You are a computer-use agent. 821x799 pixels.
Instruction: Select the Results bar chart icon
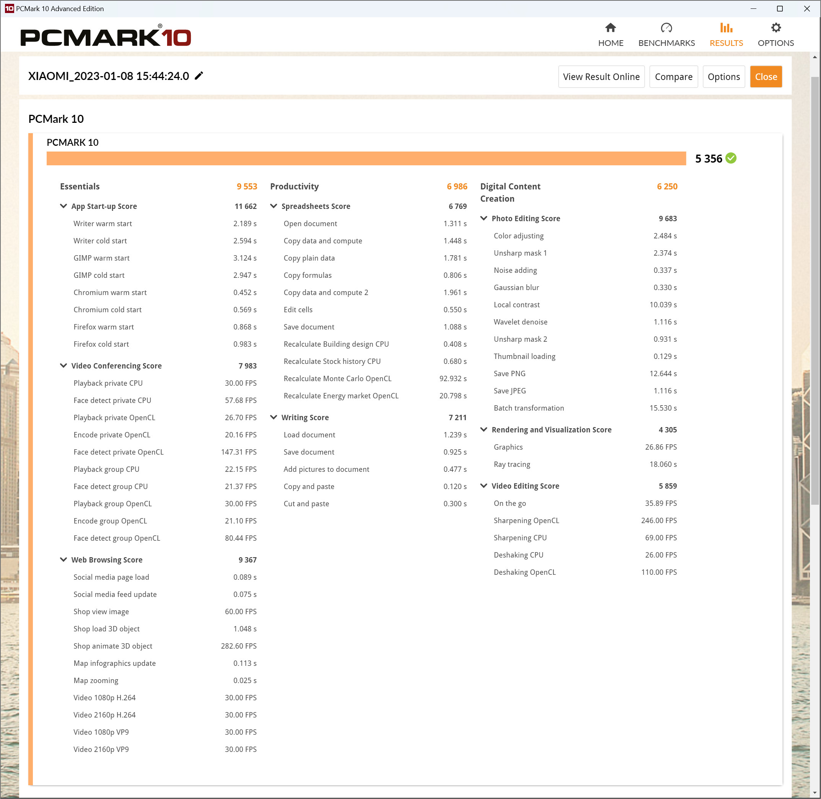(726, 28)
